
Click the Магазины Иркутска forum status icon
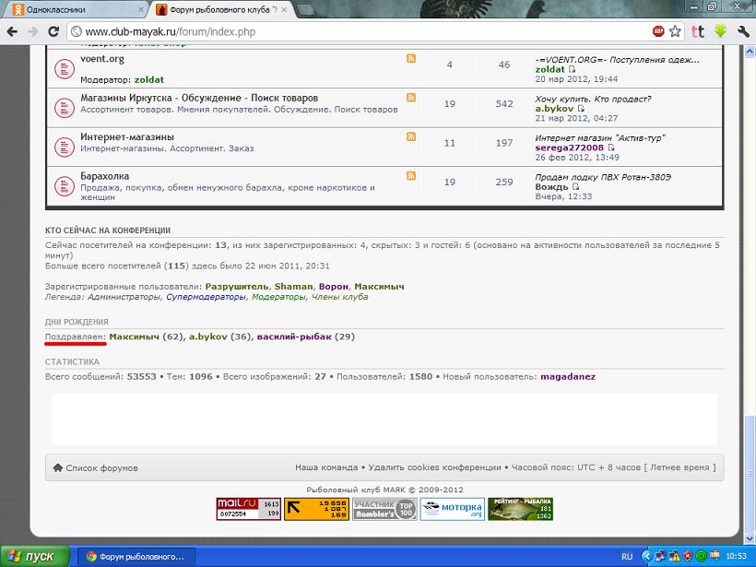65,108
